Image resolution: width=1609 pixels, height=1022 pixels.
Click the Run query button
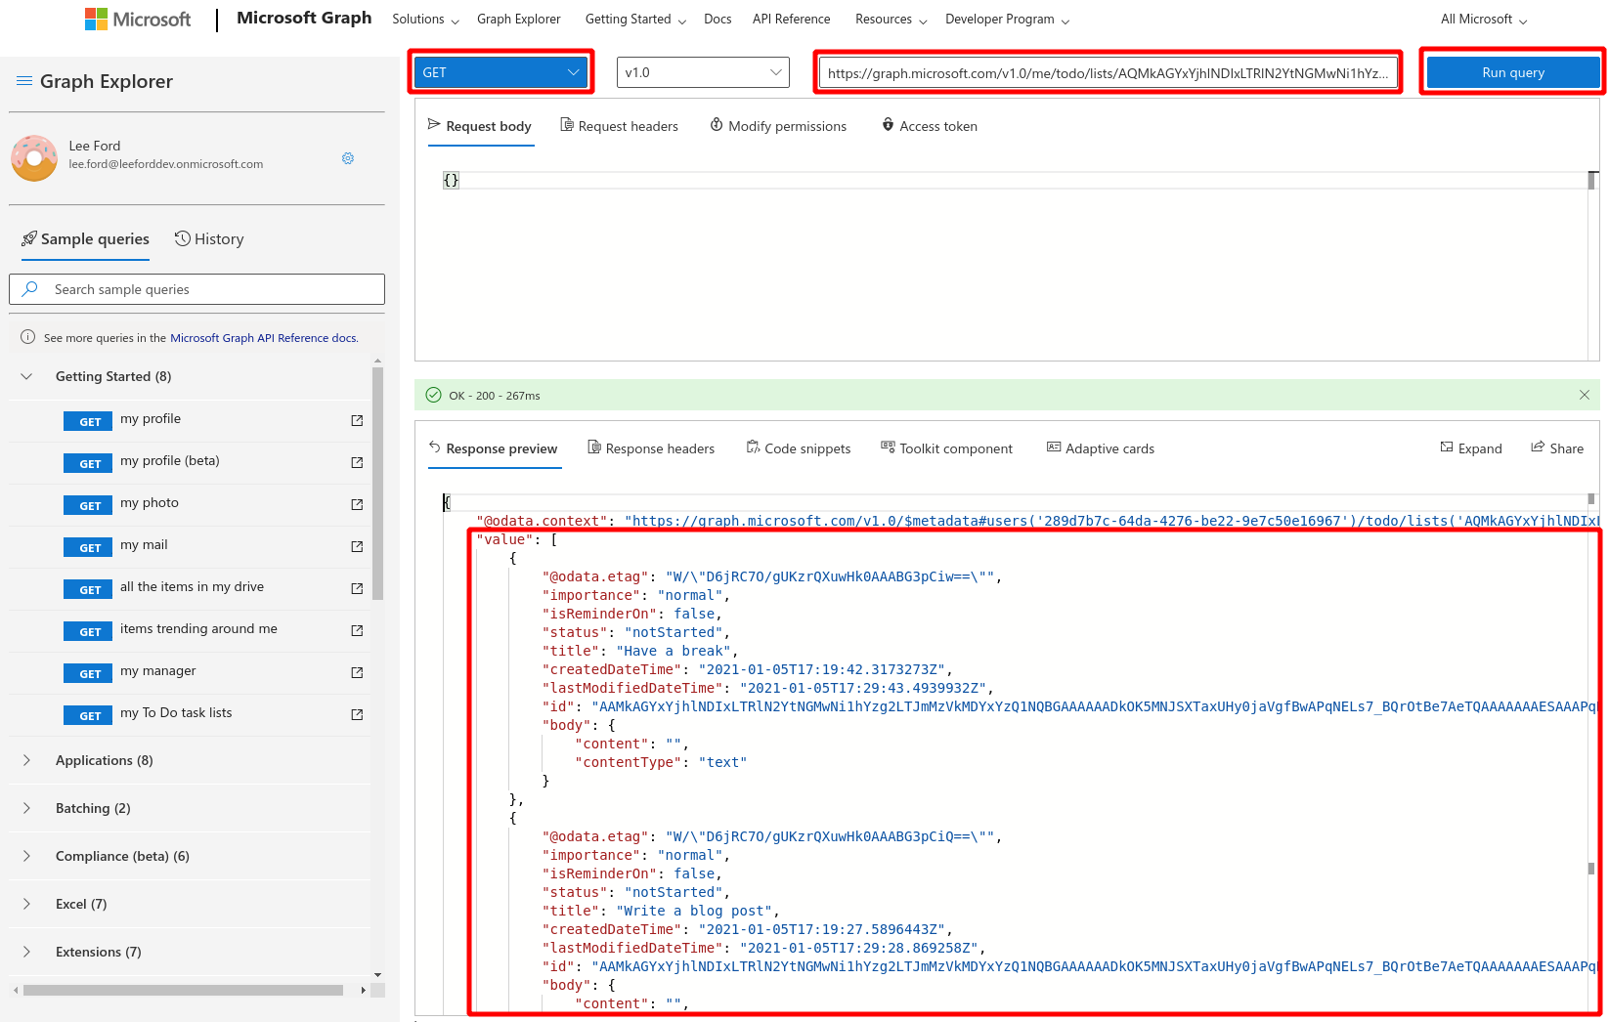pyautogui.click(x=1513, y=72)
